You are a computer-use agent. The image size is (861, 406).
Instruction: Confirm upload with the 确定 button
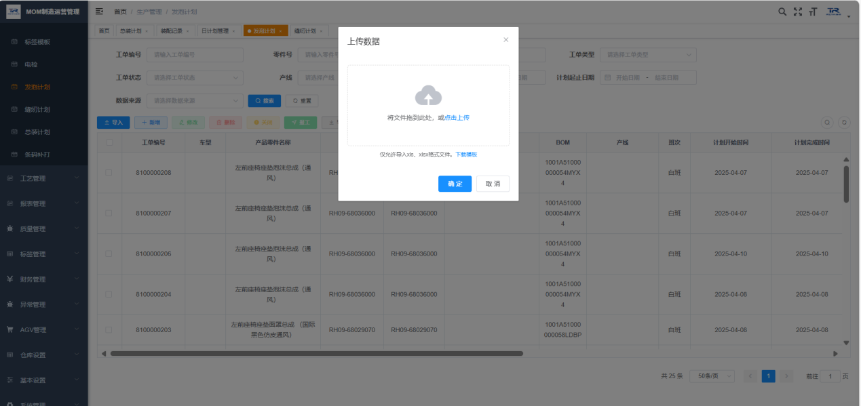pos(455,184)
